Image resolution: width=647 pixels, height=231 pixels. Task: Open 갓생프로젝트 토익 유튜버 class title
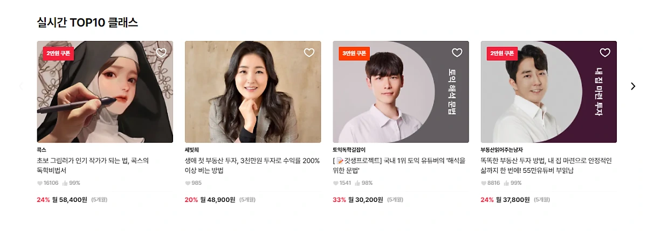[400, 165]
